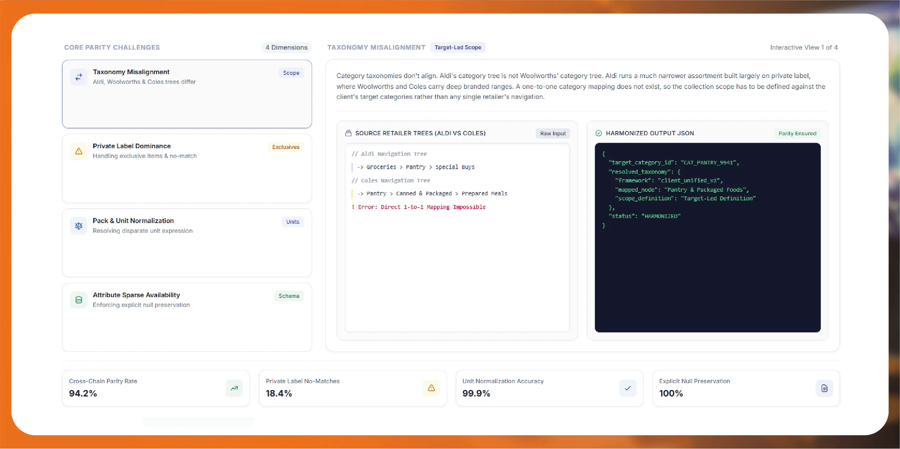
Task: Click the Pantry > Canned & Packaged > Prepared Meals line
Action: tap(432, 194)
